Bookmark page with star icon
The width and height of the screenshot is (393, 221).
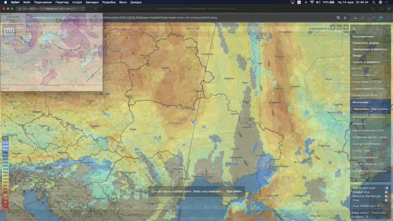[x=345, y=17]
